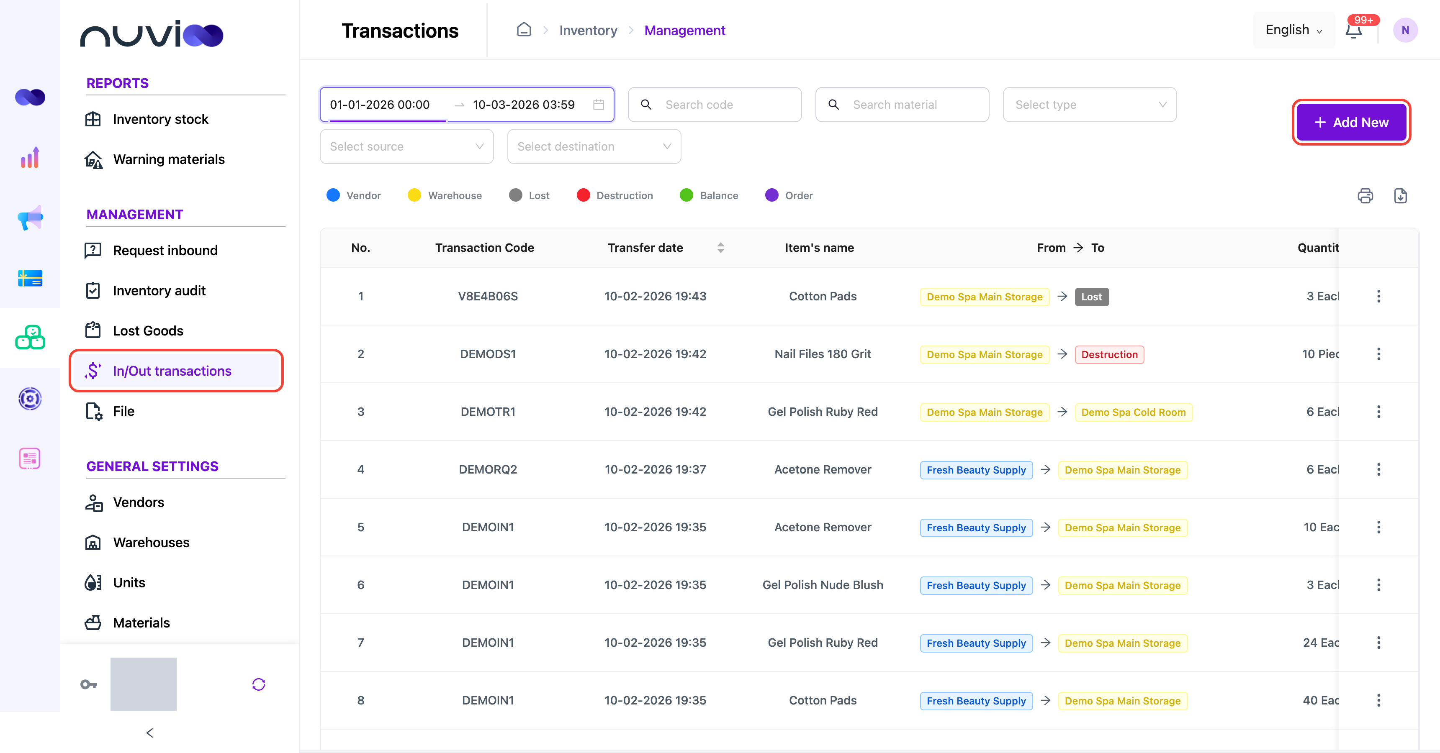The height and width of the screenshot is (753, 1440).
Task: Click the Demo Spa Cold Room tag
Action: (x=1133, y=412)
